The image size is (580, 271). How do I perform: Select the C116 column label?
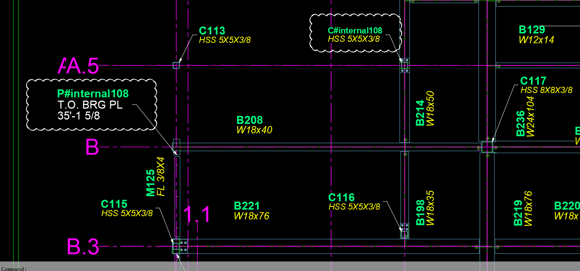point(341,198)
